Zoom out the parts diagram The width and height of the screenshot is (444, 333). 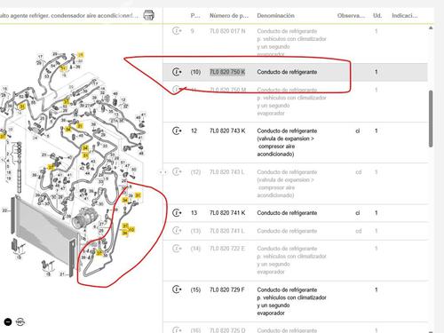[x=8, y=321]
